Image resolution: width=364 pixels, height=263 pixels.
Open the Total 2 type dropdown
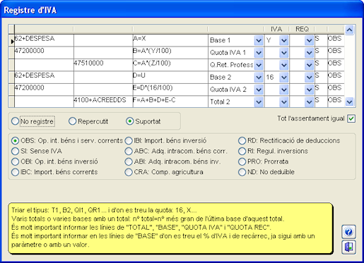coord(259,102)
